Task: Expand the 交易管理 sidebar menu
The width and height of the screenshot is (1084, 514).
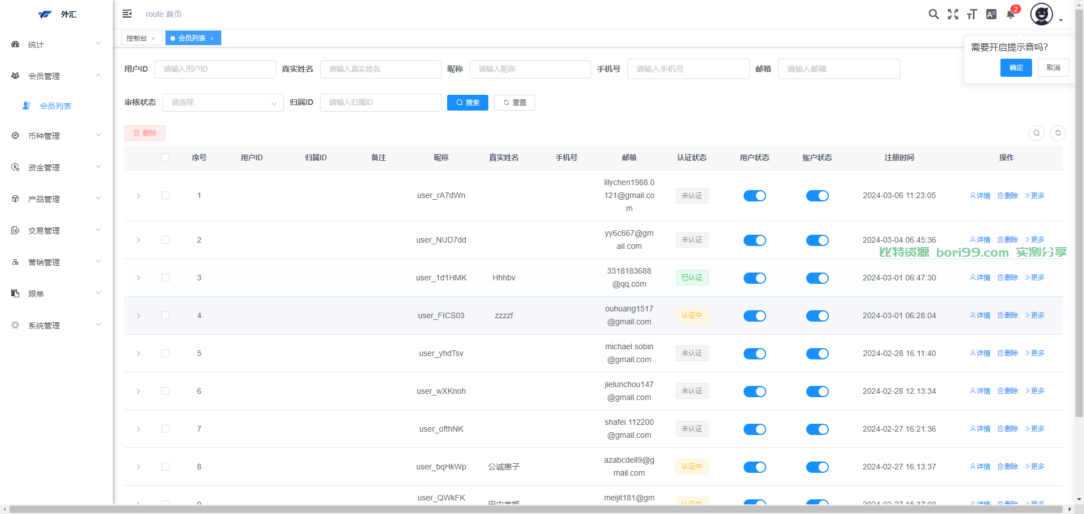Action: click(x=56, y=230)
